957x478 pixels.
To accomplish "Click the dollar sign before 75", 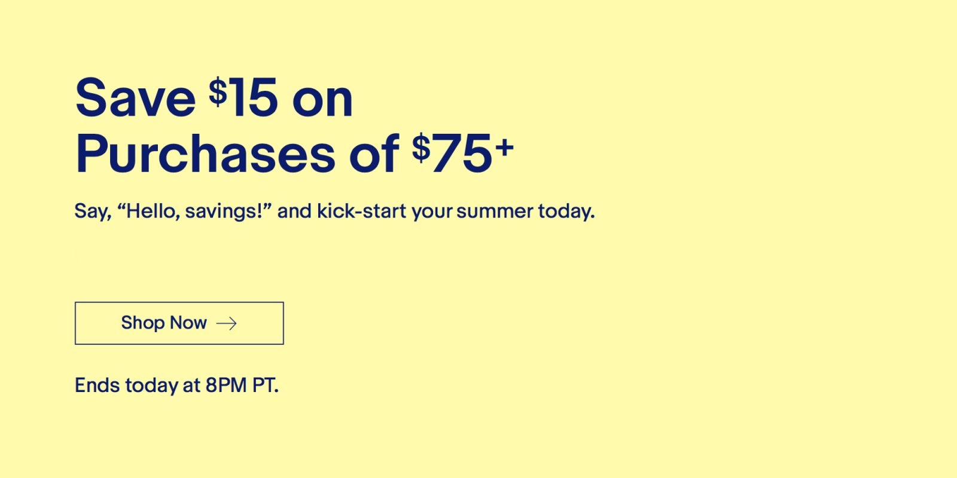I will 421,148.
